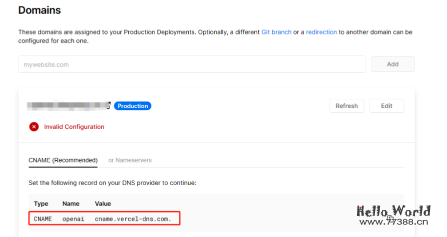Click the Type column header
The image size is (447, 237).
pos(41,204)
